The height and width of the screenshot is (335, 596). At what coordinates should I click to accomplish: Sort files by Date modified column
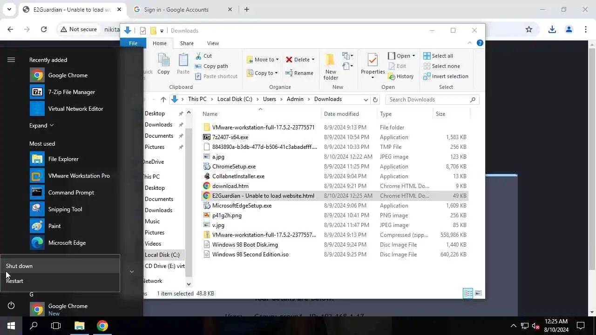click(x=341, y=114)
